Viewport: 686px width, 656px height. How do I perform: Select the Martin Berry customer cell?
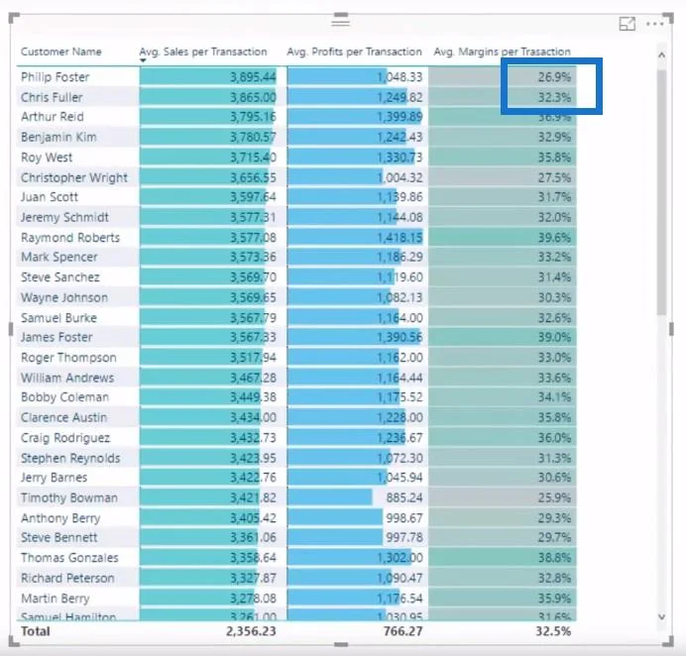coord(56,598)
